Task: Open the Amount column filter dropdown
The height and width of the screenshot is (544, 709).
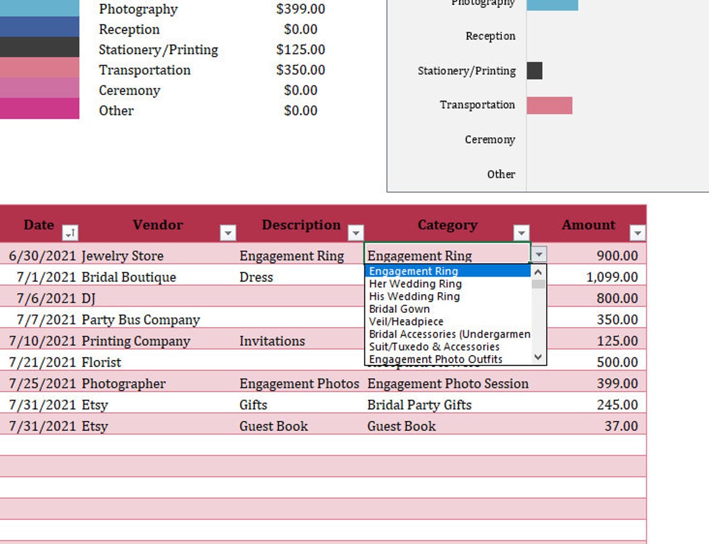Action: click(638, 232)
